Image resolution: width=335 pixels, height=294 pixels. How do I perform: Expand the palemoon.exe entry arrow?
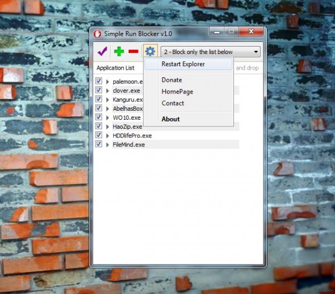[x=107, y=82]
